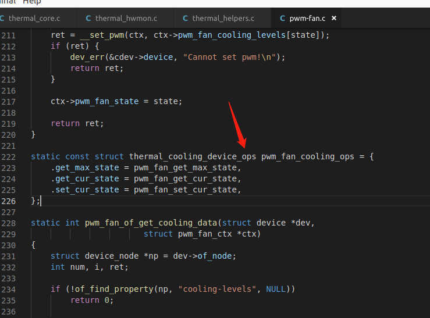
Task: Open the Help menu
Action: 31,2
